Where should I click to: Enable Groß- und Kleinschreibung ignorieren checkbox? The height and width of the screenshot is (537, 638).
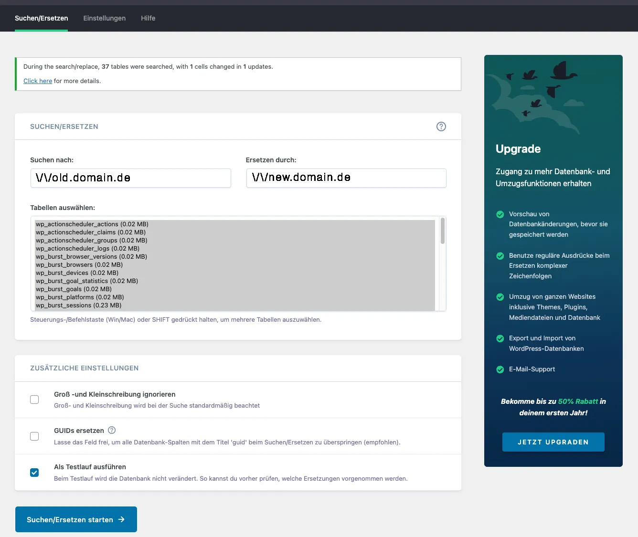[34, 400]
